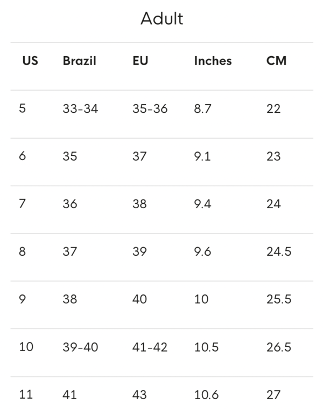The image size is (323, 418).
Task: Select US size 11 cell
Action: [x=26, y=395]
